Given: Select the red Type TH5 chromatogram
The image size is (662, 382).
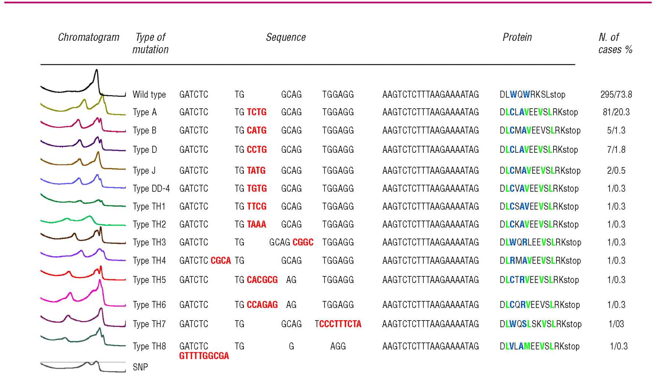Looking at the screenshot, I should pyautogui.click(x=83, y=274).
